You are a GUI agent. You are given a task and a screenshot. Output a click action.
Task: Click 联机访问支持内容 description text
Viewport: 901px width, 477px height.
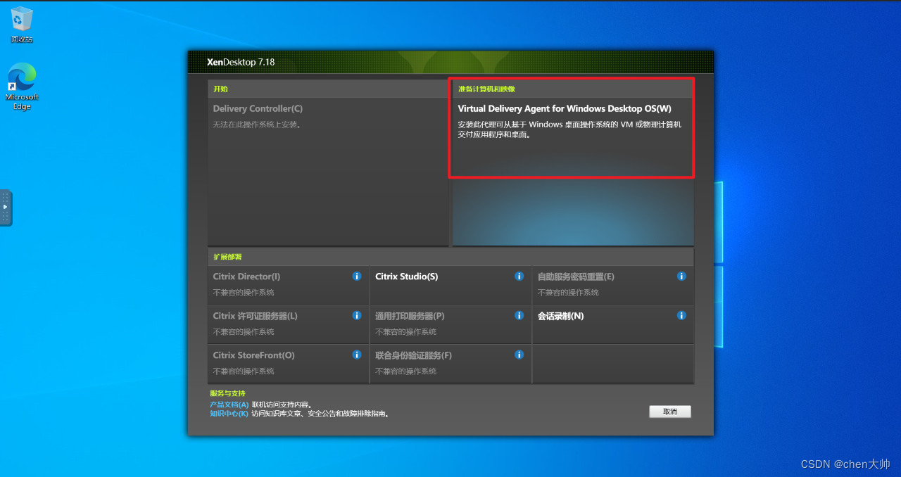(x=282, y=405)
